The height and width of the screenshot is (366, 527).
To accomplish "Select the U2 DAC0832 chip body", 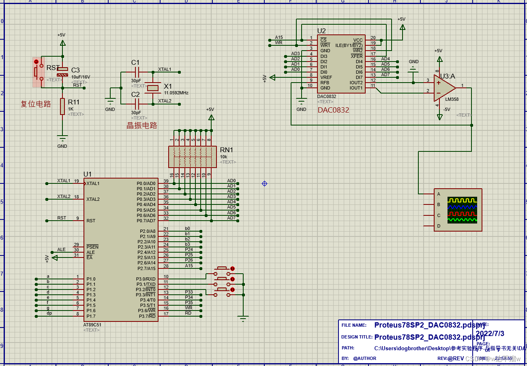I will click(341, 64).
